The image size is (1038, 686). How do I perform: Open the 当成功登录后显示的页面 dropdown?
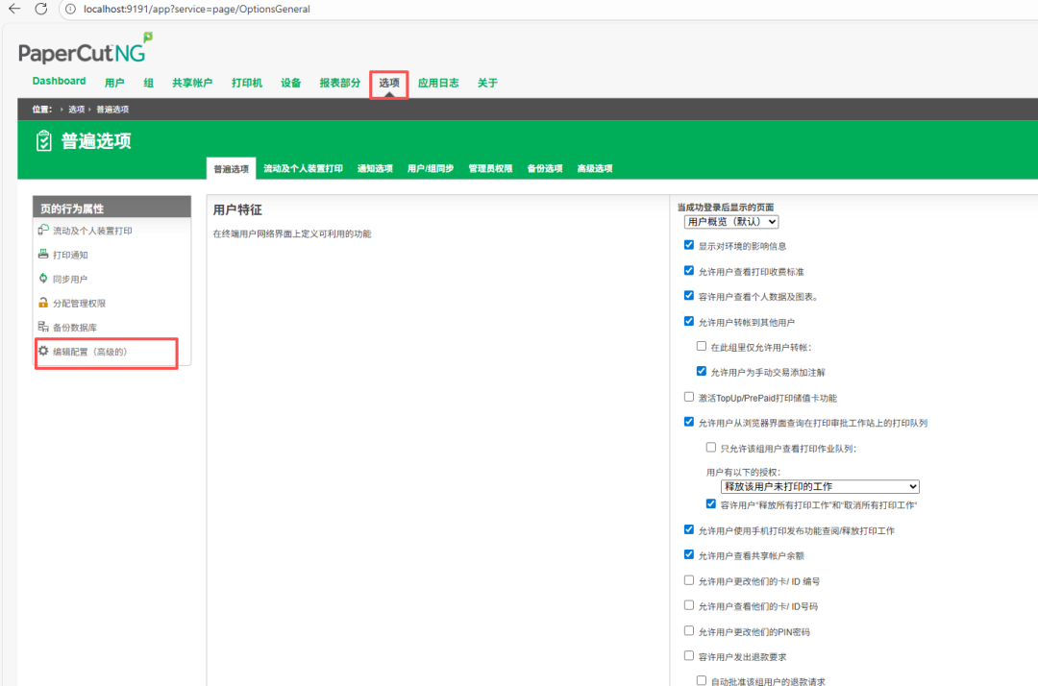point(730,221)
